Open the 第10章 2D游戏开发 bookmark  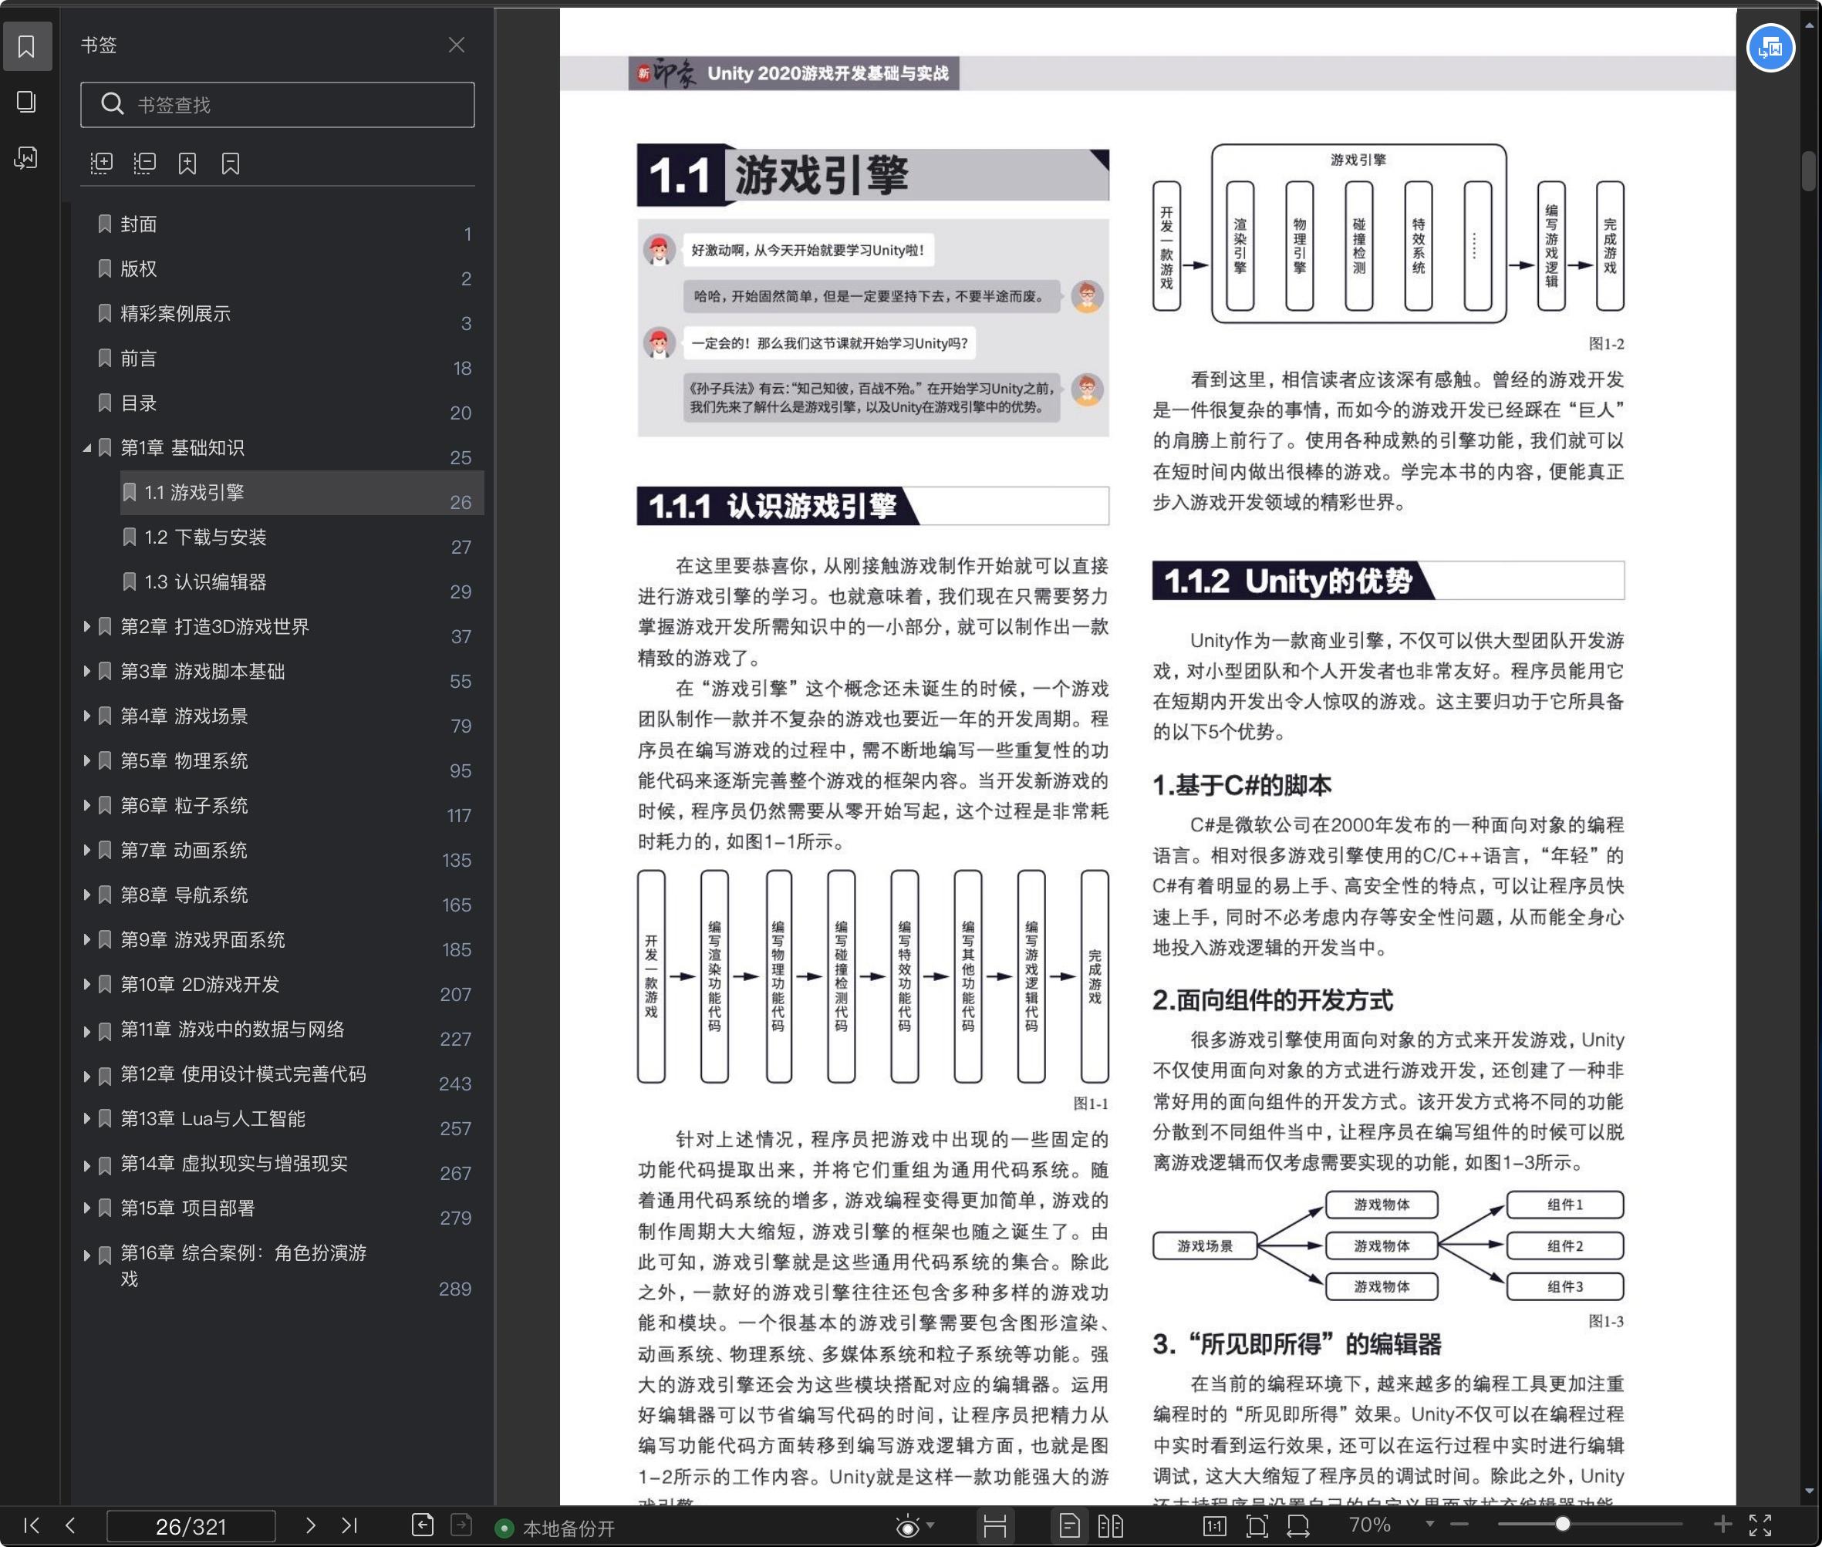[x=200, y=985]
